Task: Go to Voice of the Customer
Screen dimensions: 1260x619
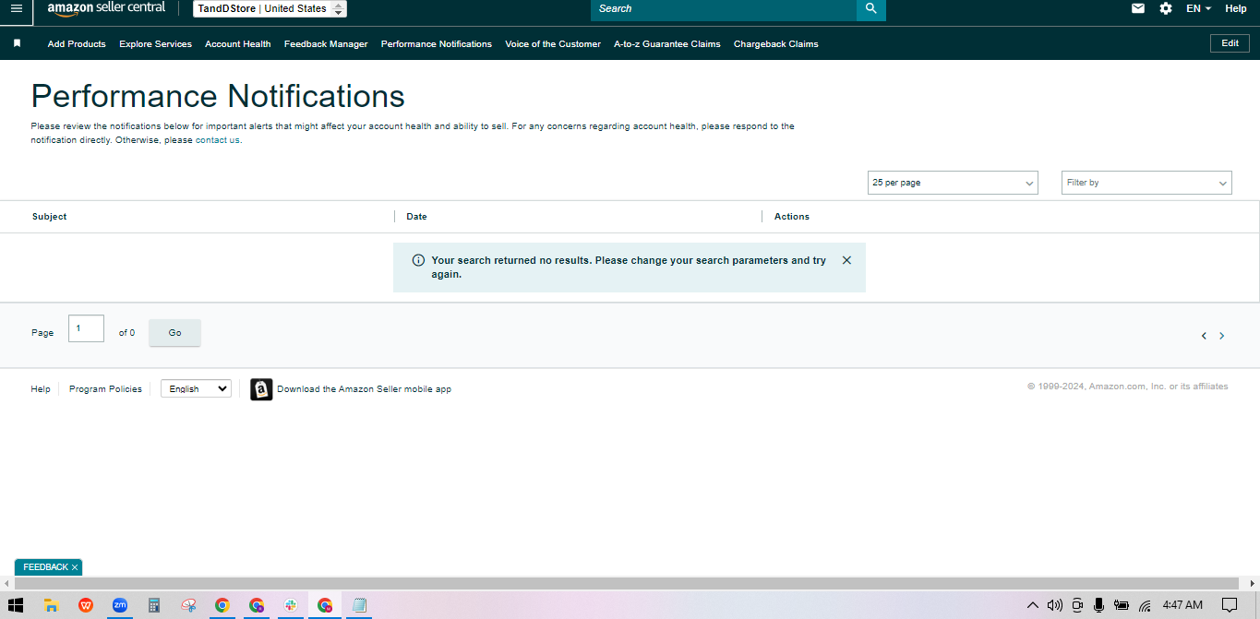Action: [x=553, y=44]
